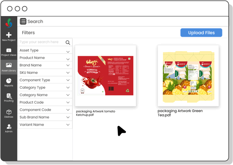This screenshot has width=233, height=165.
Task: Click 'packaging Artwork Green Tea.pdf' file name
Action: [180, 113]
